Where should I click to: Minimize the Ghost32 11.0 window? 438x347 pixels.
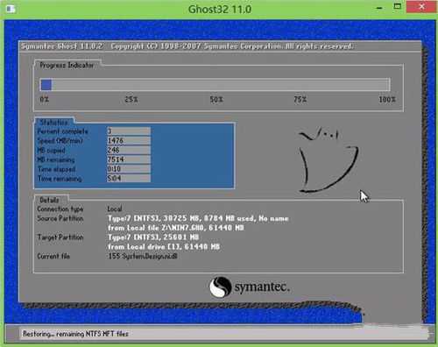coord(379,8)
